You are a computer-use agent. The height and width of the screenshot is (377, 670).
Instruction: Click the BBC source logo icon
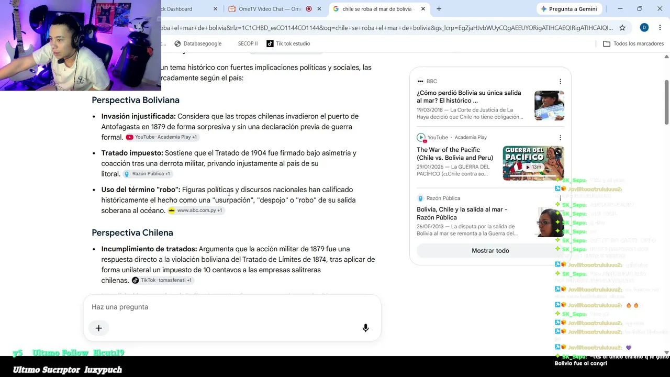click(x=420, y=81)
